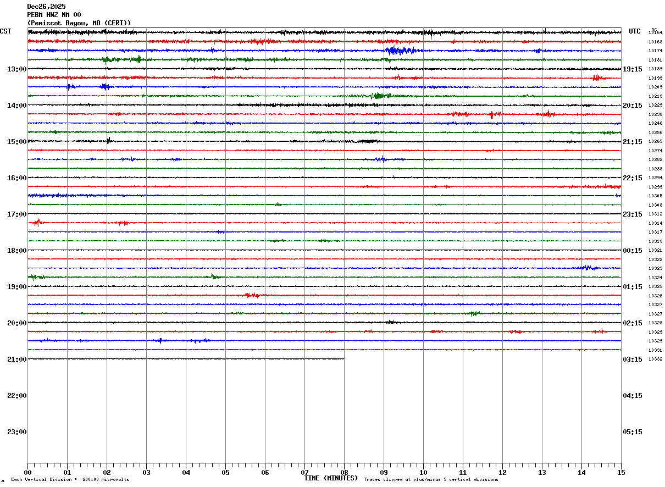
Task: Click the "04:15" UTC time label
Action: point(633,396)
